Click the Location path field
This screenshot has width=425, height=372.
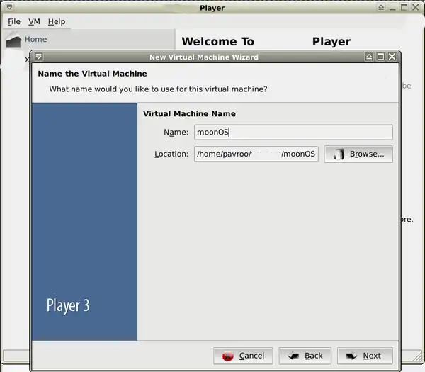[x=256, y=154]
